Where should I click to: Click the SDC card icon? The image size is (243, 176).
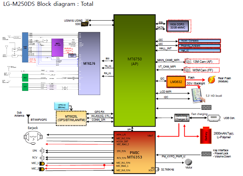coord(85,24)
